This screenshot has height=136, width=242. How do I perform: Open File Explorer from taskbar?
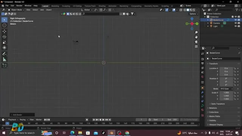point(80,133)
